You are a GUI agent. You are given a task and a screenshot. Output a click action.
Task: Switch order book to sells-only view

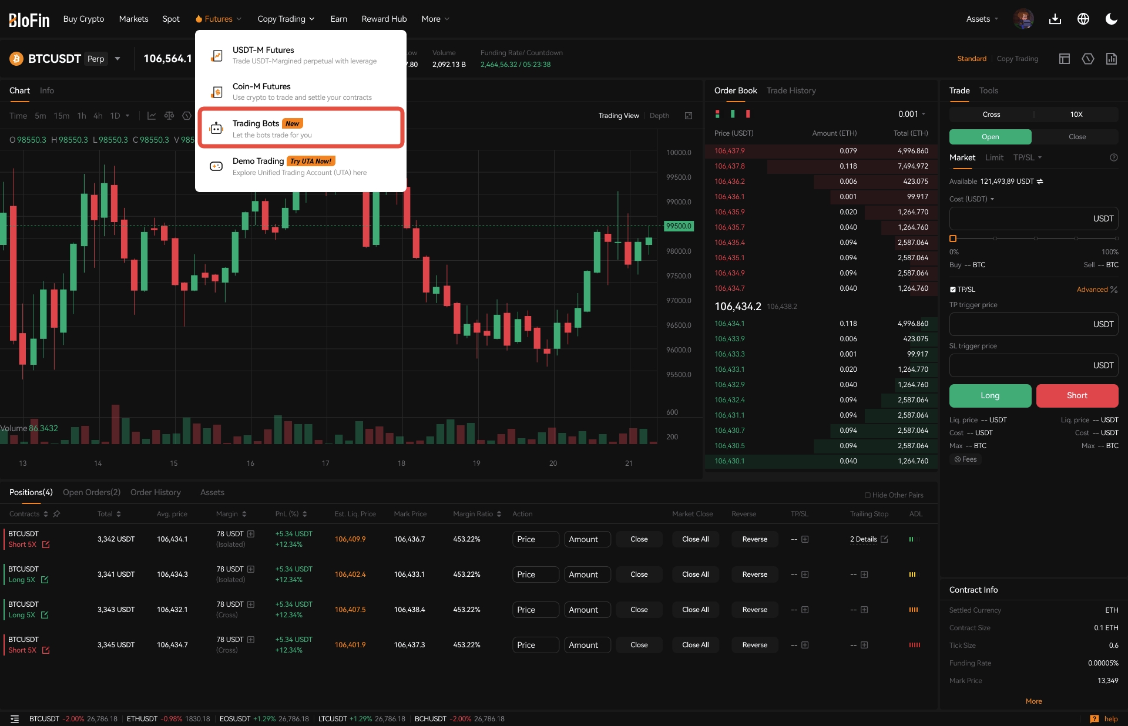coord(747,113)
